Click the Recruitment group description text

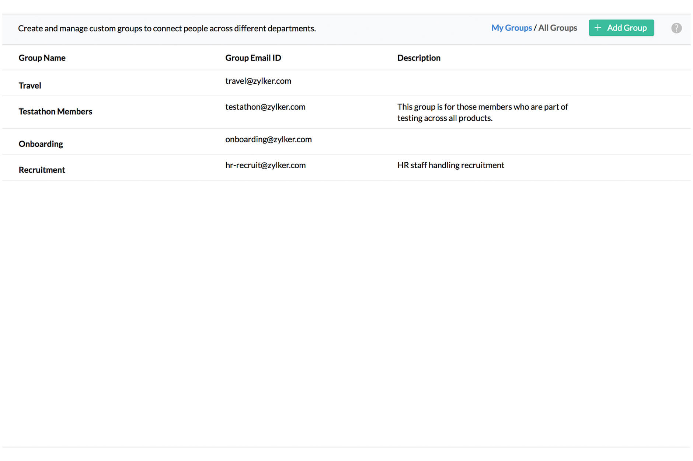(x=450, y=165)
